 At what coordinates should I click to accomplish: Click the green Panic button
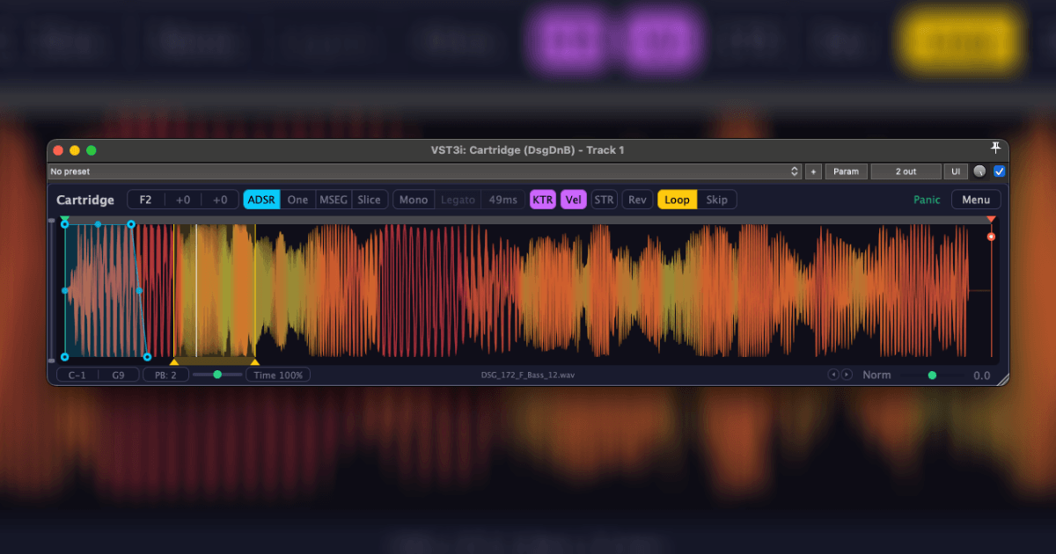927,200
